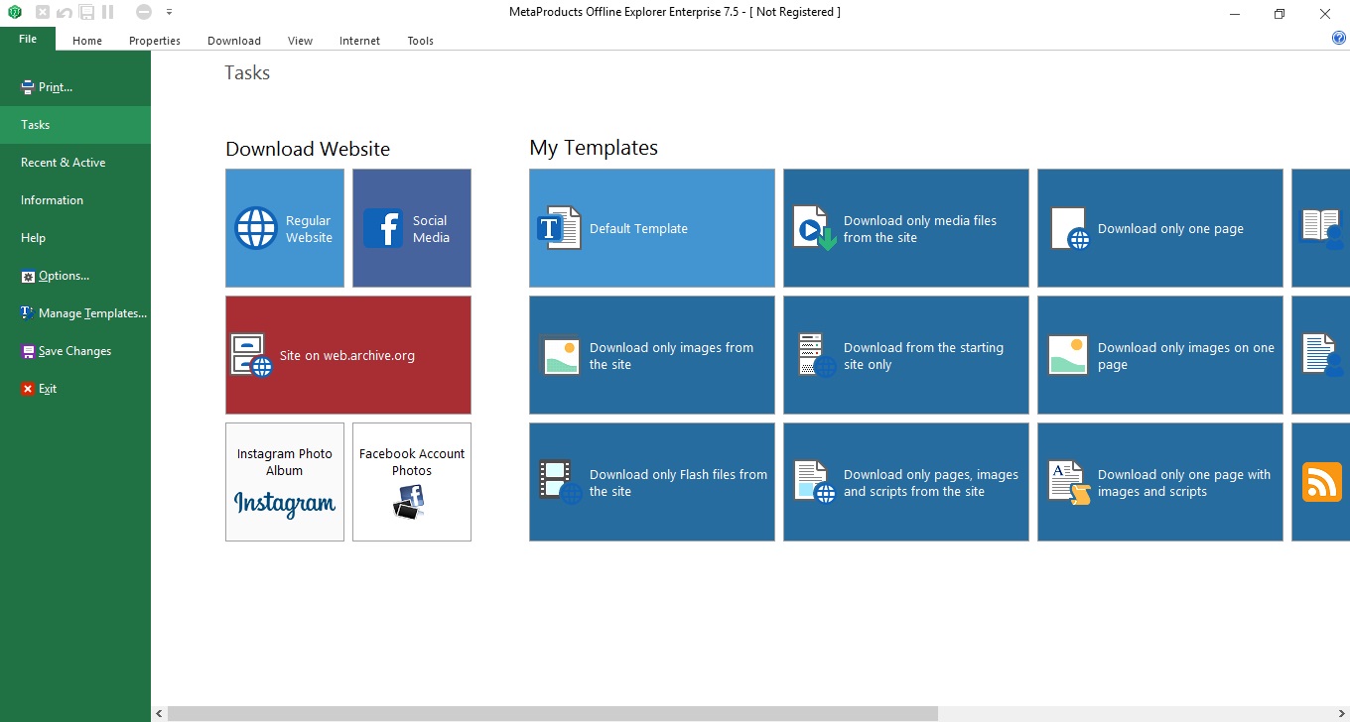Screen dimensions: 1350x722
Task: Open the Regular Website download tile
Action: [x=285, y=228]
